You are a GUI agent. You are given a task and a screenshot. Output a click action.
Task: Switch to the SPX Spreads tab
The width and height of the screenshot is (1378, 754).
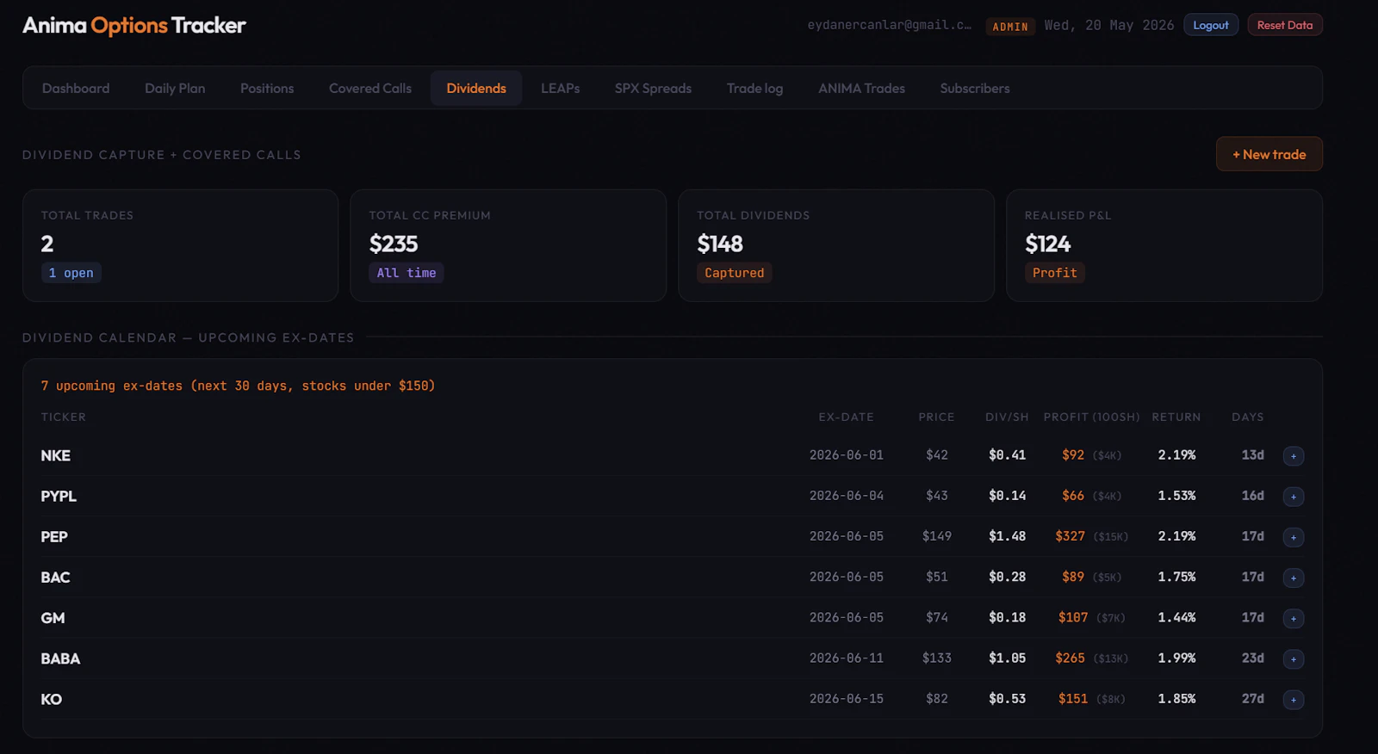click(x=653, y=88)
